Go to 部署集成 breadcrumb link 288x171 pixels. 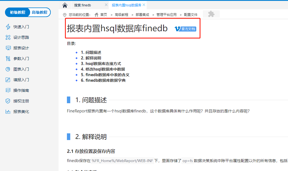coord(142,15)
